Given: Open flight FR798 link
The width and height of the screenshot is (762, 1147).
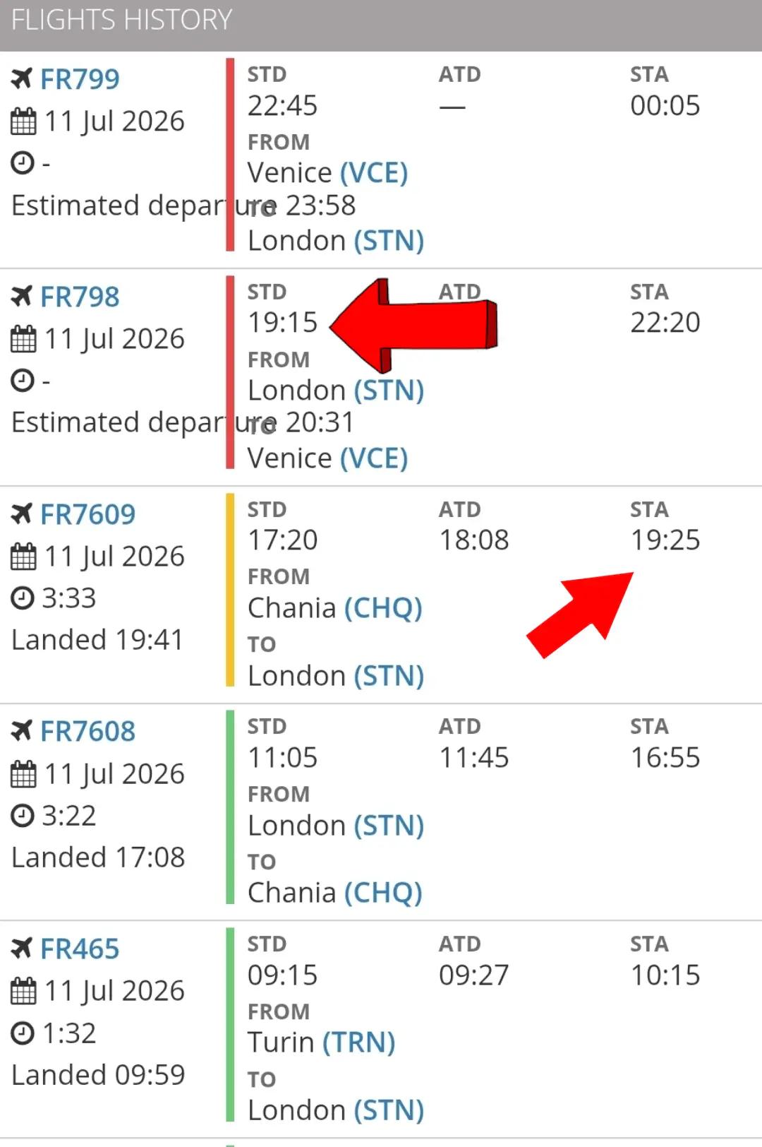Looking at the screenshot, I should coord(80,297).
